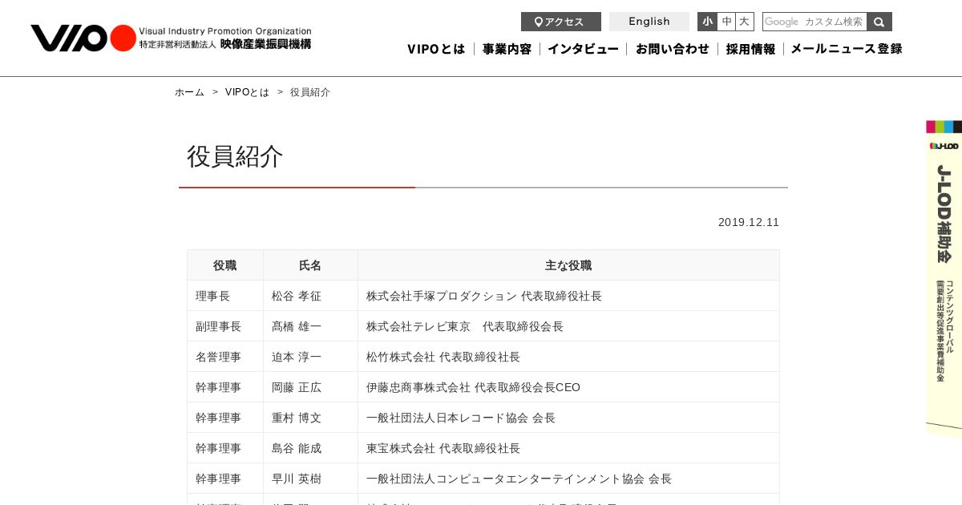Click 一般社団法人コンピュータエンターテインメント協会 会長 cell

coord(568,479)
